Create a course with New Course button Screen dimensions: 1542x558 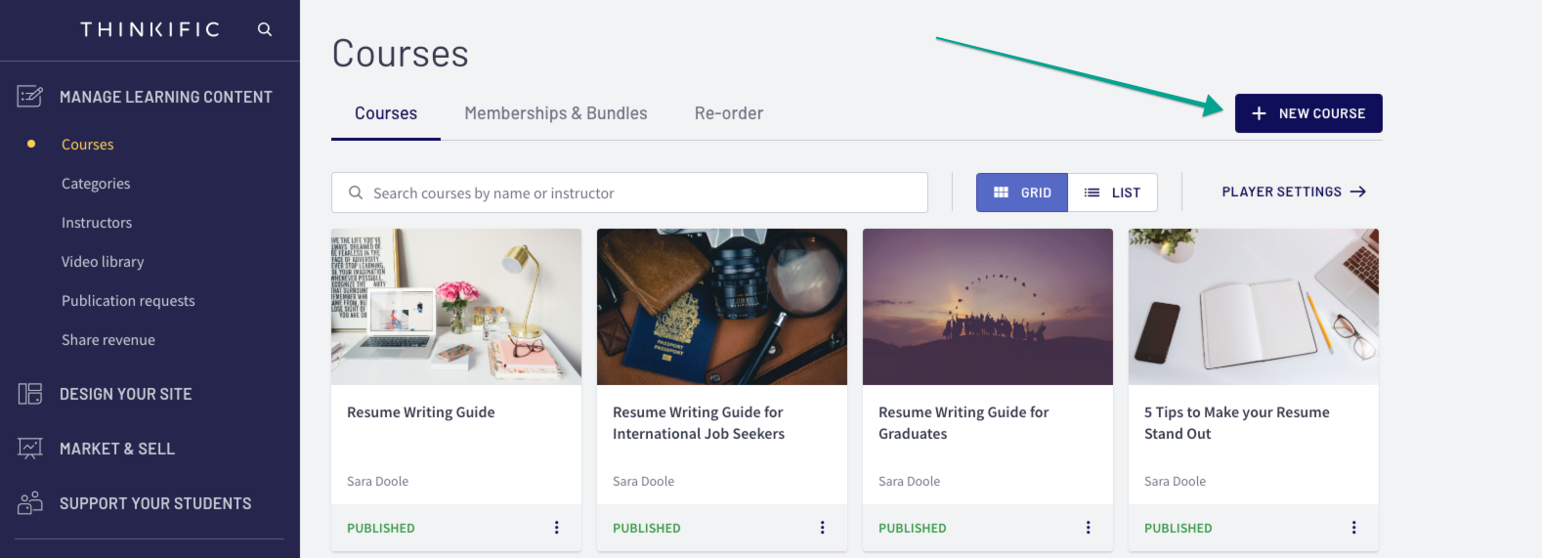point(1308,113)
